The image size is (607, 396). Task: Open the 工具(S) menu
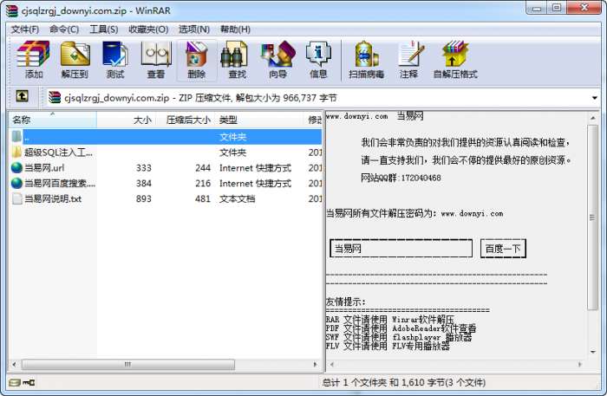pos(104,29)
